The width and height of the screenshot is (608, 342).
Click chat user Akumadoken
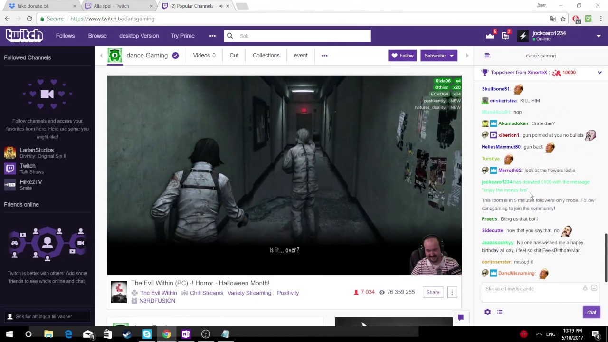coord(513,123)
